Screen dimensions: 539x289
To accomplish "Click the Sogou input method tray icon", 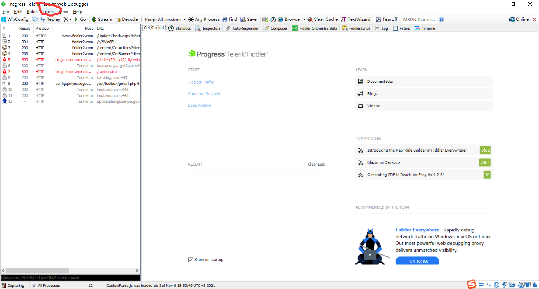I will click(472, 284).
